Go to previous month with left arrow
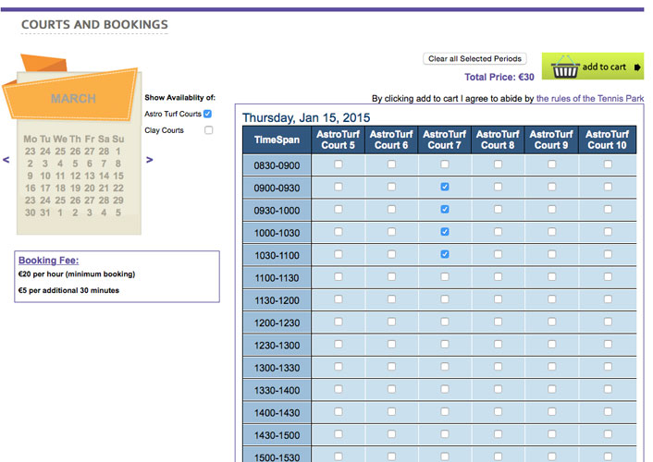This screenshot has height=462, width=653. [x=6, y=160]
